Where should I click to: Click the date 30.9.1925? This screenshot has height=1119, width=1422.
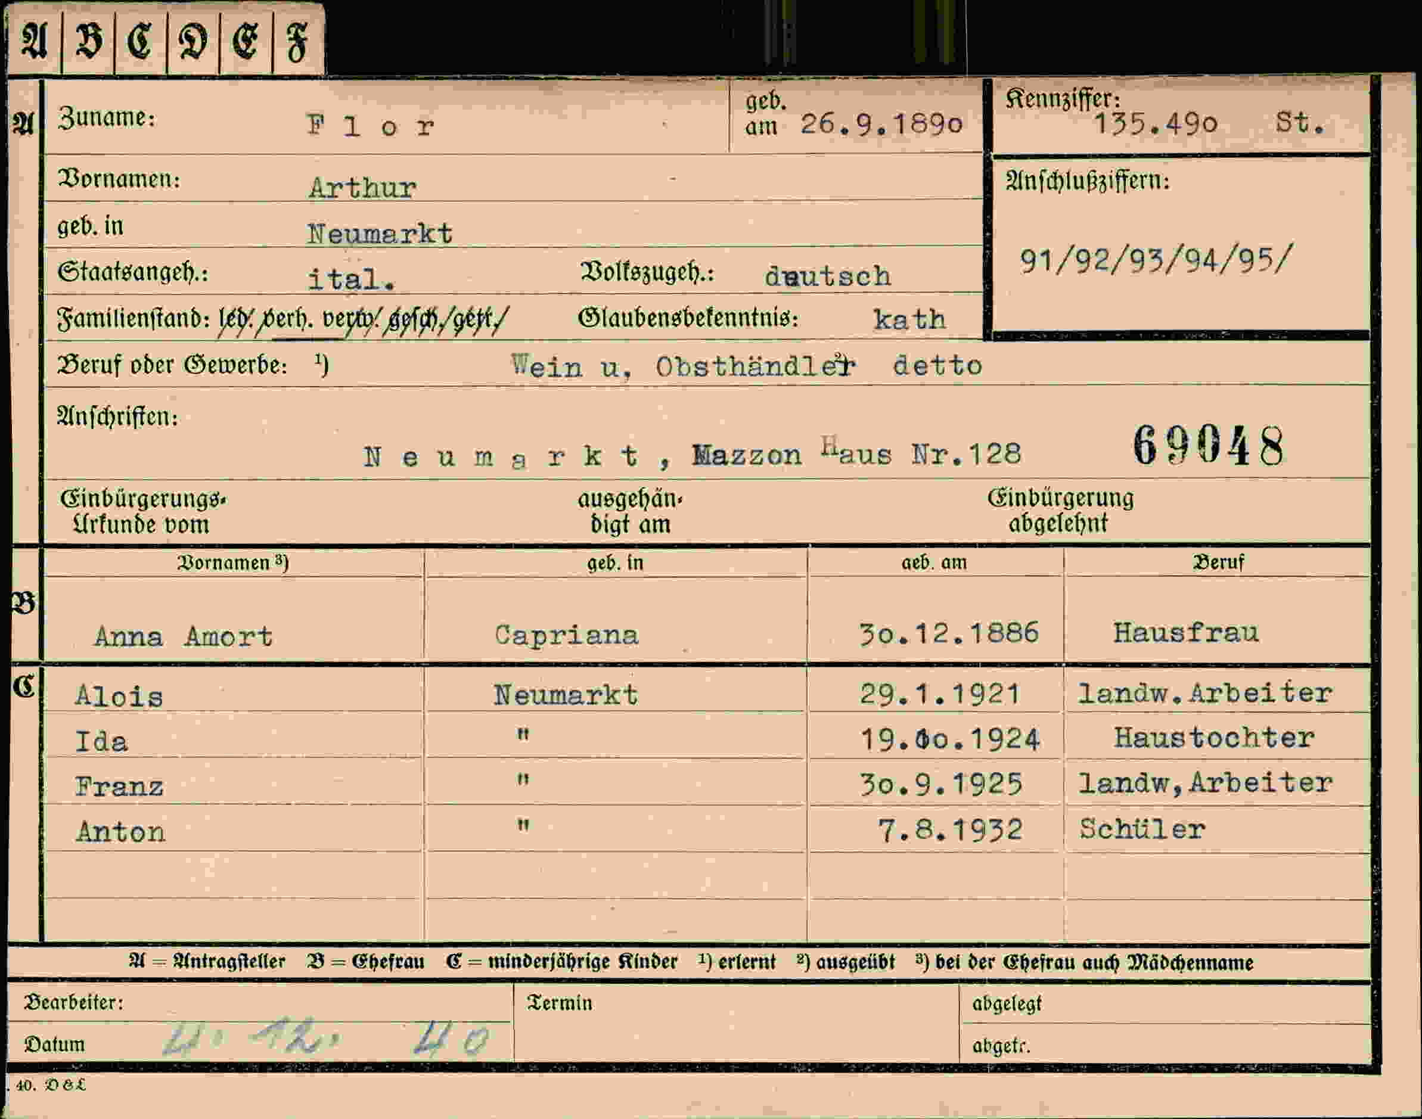point(940,784)
